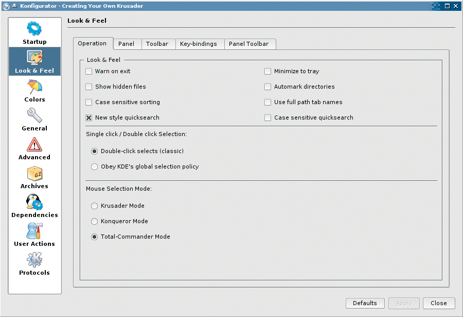This screenshot has width=463, height=317.
Task: Click the Apply button
Action: 404,303
